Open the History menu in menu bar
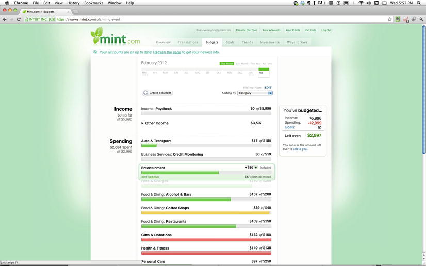This screenshot has height=266, width=426. 73,3
